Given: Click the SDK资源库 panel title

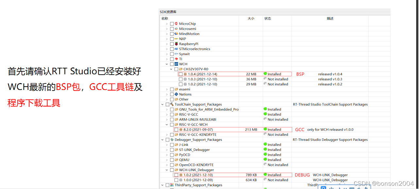Looking at the screenshot, I should pyautogui.click(x=168, y=12).
